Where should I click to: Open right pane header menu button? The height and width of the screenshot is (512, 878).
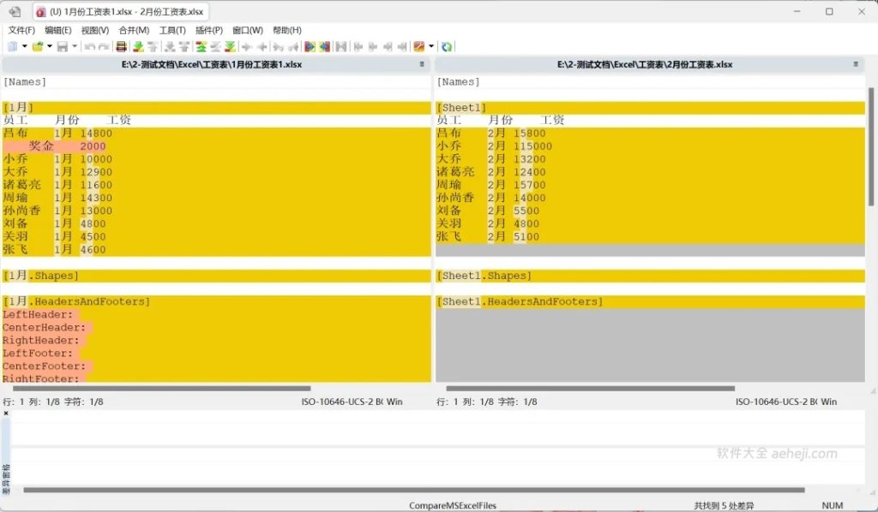[x=855, y=64]
